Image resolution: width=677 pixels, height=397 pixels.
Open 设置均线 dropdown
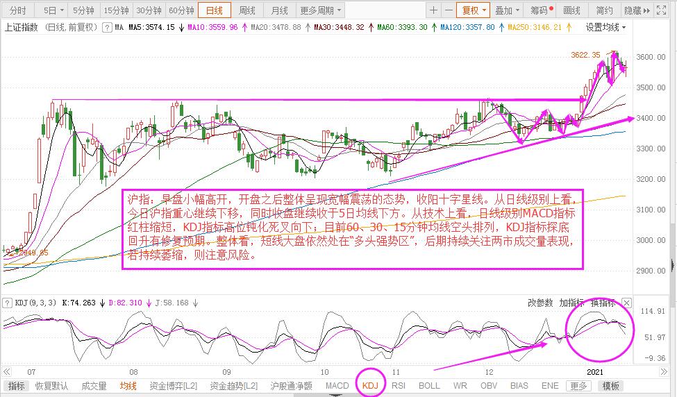click(605, 28)
